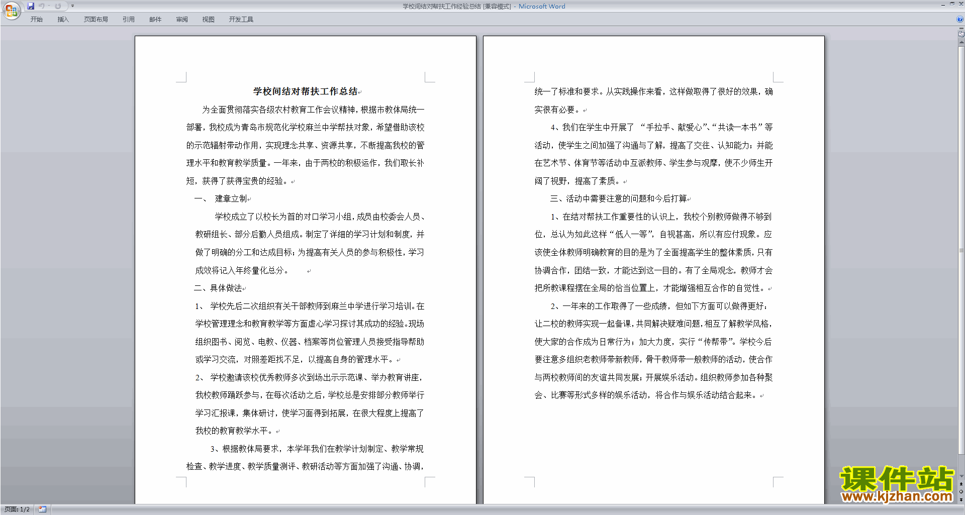Click the line starting 学校成立了以校长为首的对口学习小组
Screen dimensions: 965x515
[x=320, y=217]
